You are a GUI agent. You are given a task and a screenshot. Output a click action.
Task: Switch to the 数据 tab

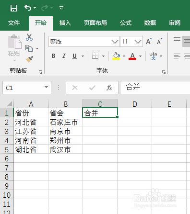pos(150,23)
